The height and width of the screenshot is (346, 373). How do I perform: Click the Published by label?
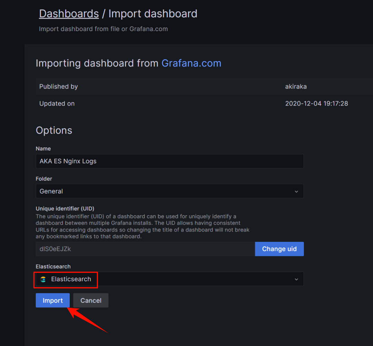pos(58,86)
